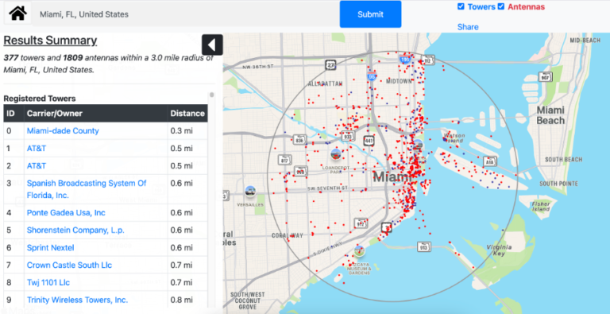Click the Miami Beach map label
Viewport: 610px width, 314px height.
(x=550, y=115)
